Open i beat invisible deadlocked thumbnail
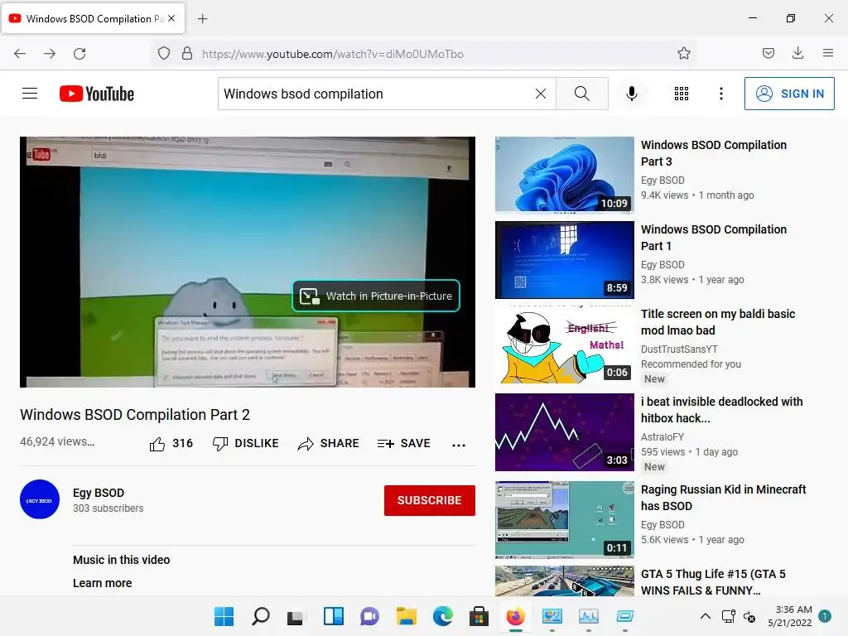The image size is (848, 636). pyautogui.click(x=565, y=432)
